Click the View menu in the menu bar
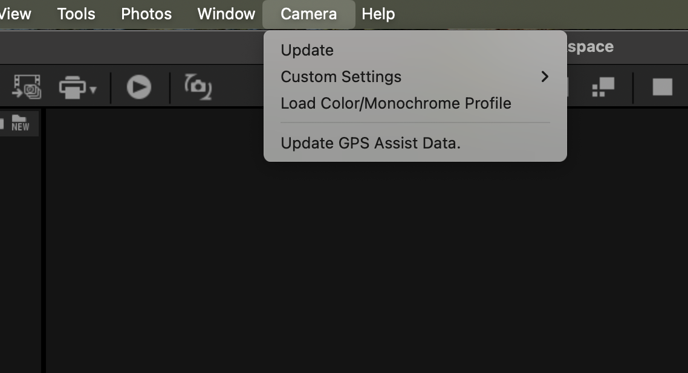Image resolution: width=688 pixels, height=373 pixels. [x=15, y=13]
